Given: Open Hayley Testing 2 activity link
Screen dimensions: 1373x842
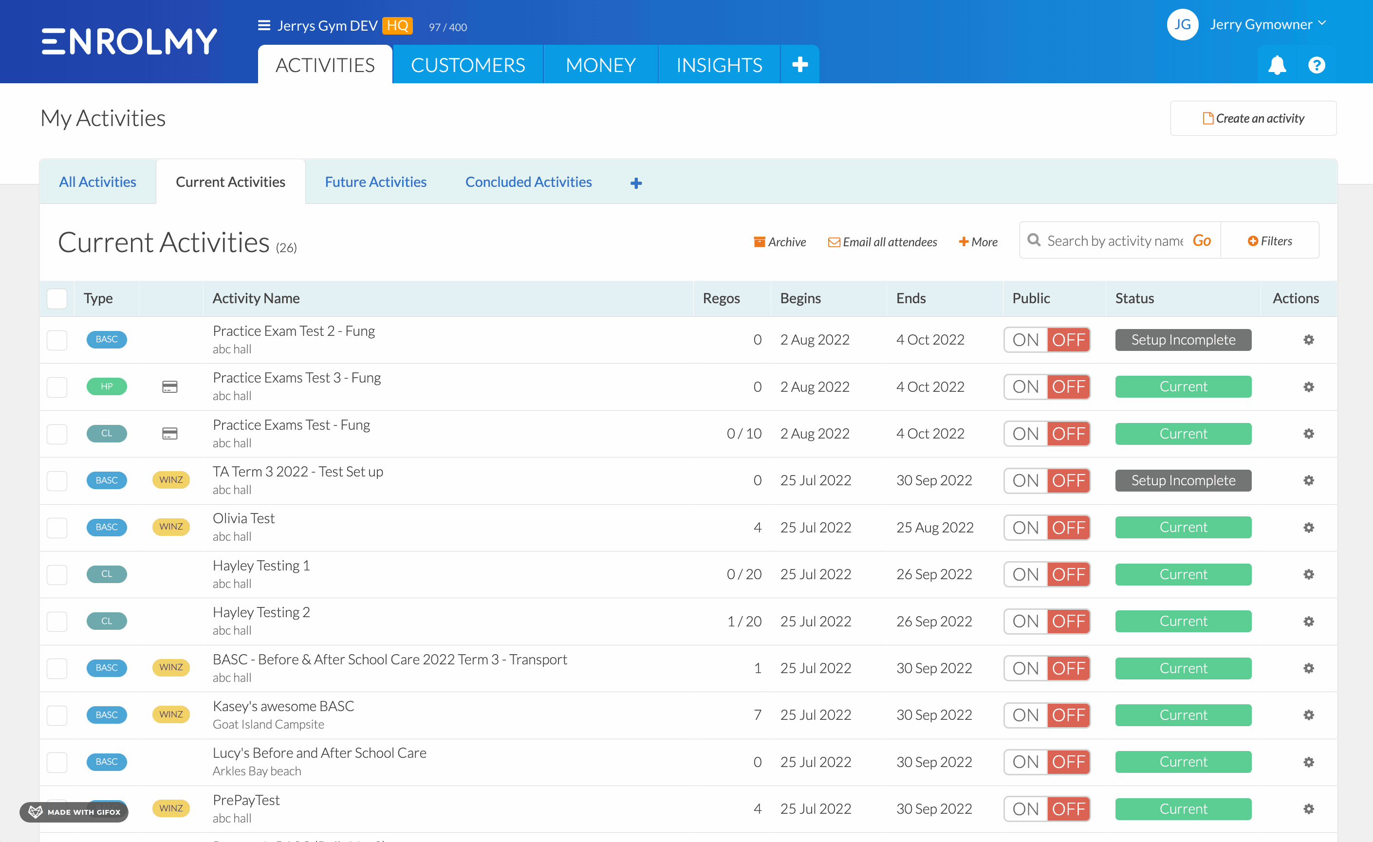Looking at the screenshot, I should 261,612.
